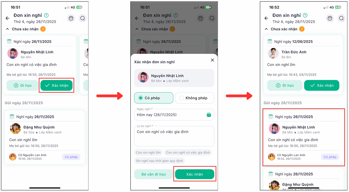Select the Không phép radio option
349x192 pixels.
click(195, 98)
